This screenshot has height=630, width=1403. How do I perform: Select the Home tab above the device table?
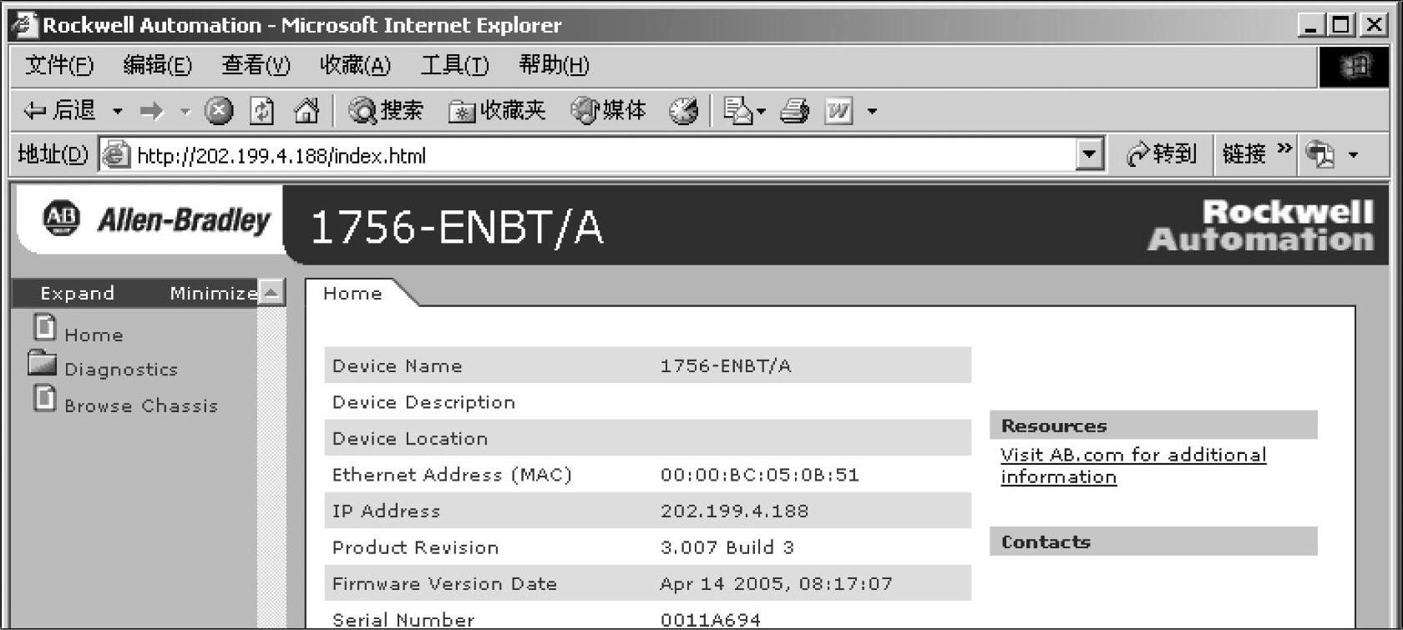352,293
